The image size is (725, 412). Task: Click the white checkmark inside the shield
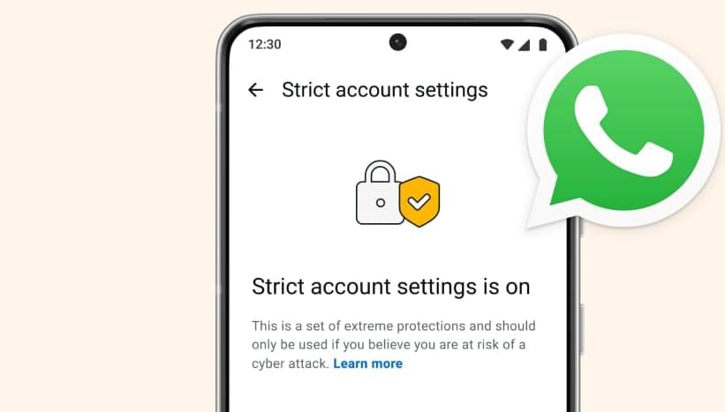[419, 201]
